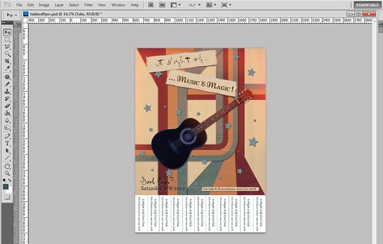This screenshot has width=383, height=244.
Task: Select the Hand tool
Action: (8, 166)
